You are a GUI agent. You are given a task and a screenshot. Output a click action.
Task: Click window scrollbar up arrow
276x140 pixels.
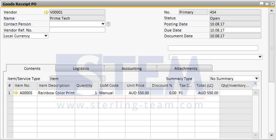272,11
